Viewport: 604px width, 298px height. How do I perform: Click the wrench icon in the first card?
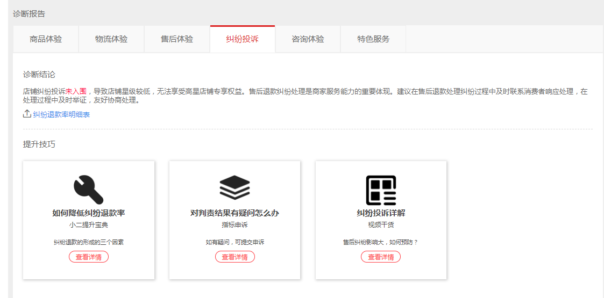(88, 190)
